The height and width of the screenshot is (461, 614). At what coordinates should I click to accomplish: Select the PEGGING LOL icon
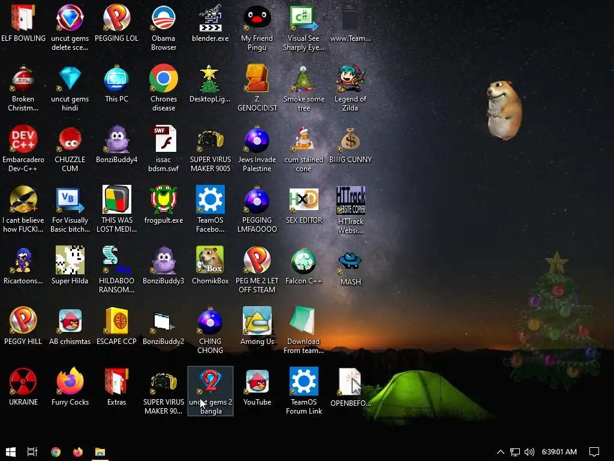(x=116, y=19)
